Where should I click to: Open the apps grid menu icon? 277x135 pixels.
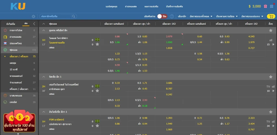coord(272,6)
